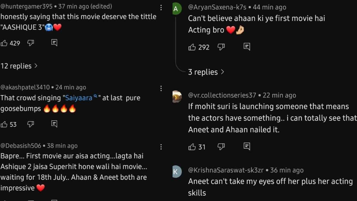Viewport: 357px width, 201px height.
Task: Dislike the akashpatel3410 crowd singing comment
Action: point(30,124)
